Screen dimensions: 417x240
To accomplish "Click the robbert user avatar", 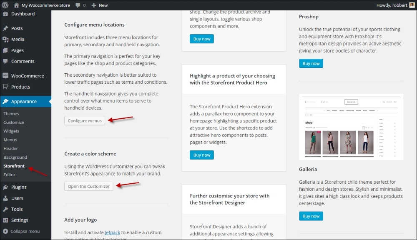I will click(412, 5).
